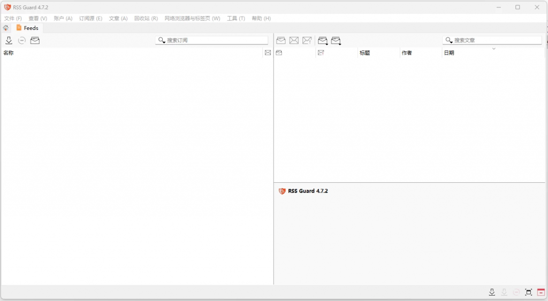548x301 pixels.
Task: Click the closed envelope icon in the articles toolbar
Action: tap(294, 41)
